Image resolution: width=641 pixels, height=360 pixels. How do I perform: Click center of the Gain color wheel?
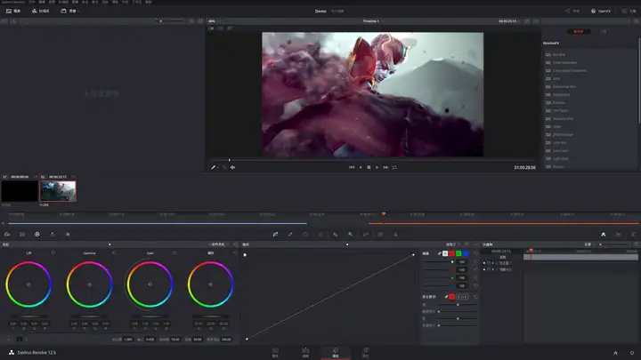150,284
